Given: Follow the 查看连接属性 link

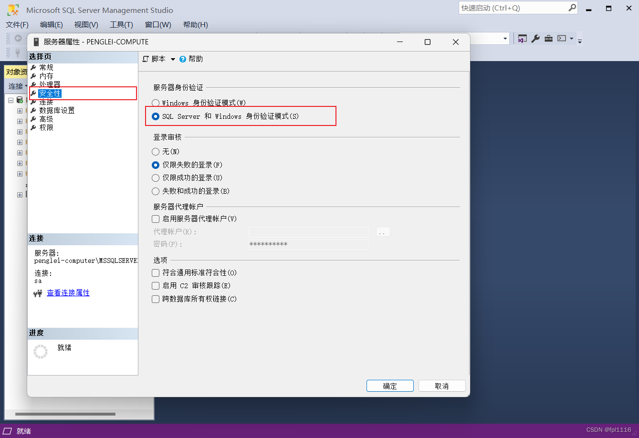Looking at the screenshot, I should click(68, 292).
